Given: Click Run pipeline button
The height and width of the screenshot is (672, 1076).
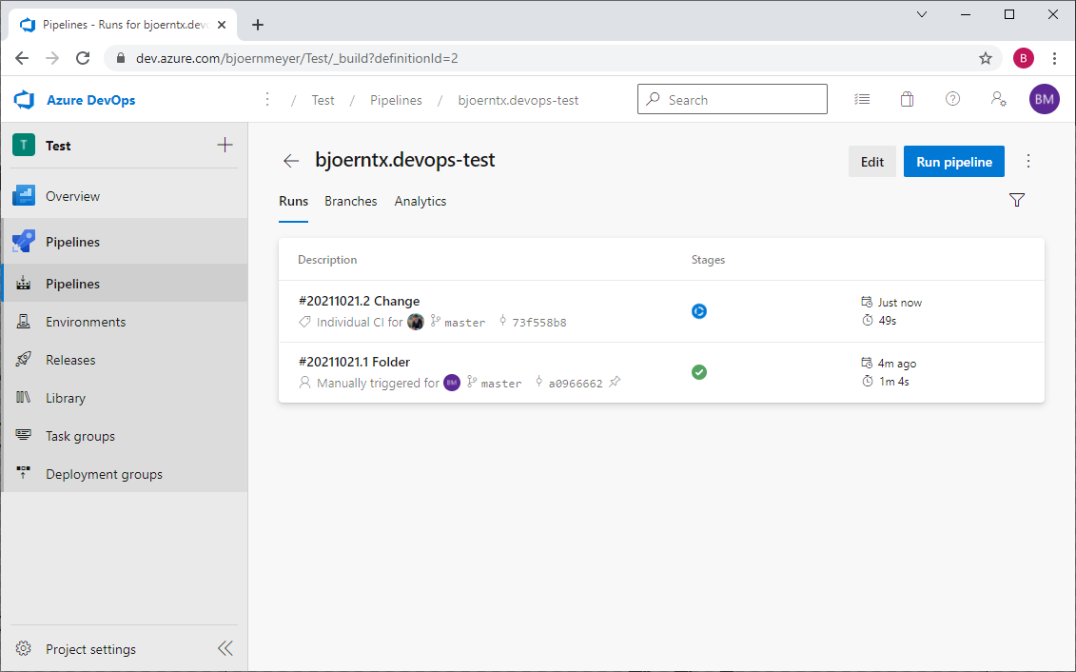Looking at the screenshot, I should tap(954, 161).
